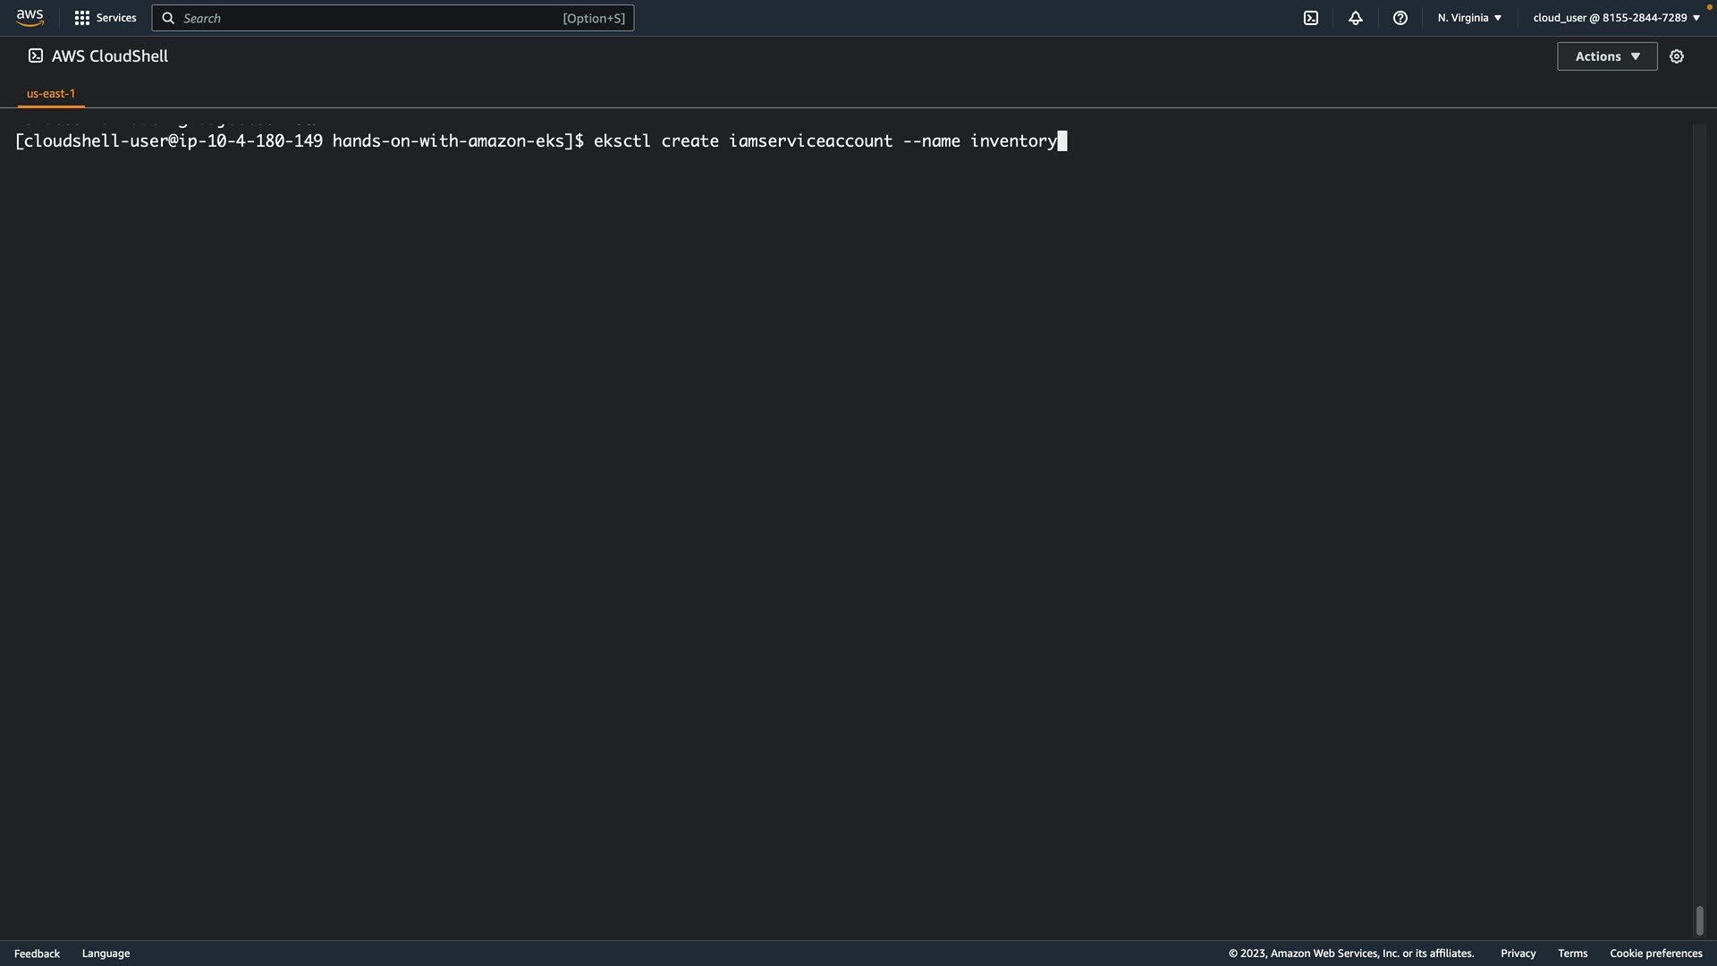The height and width of the screenshot is (966, 1717).
Task: Click the terminal scrollbar thumb
Action: [1699, 920]
